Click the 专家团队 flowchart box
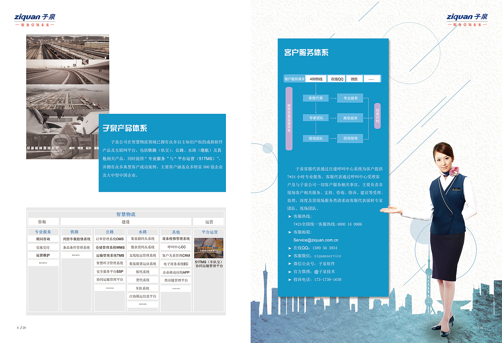Screen dimensions: 502x343 click(316, 118)
